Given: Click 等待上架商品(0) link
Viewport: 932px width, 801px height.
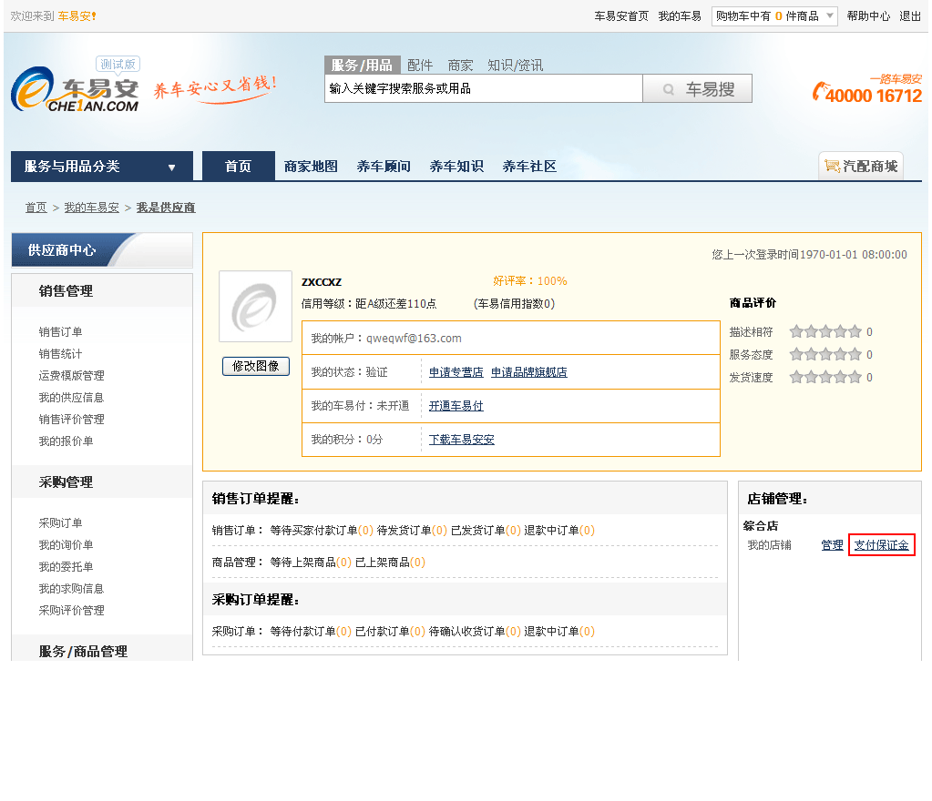Looking at the screenshot, I should tap(311, 563).
